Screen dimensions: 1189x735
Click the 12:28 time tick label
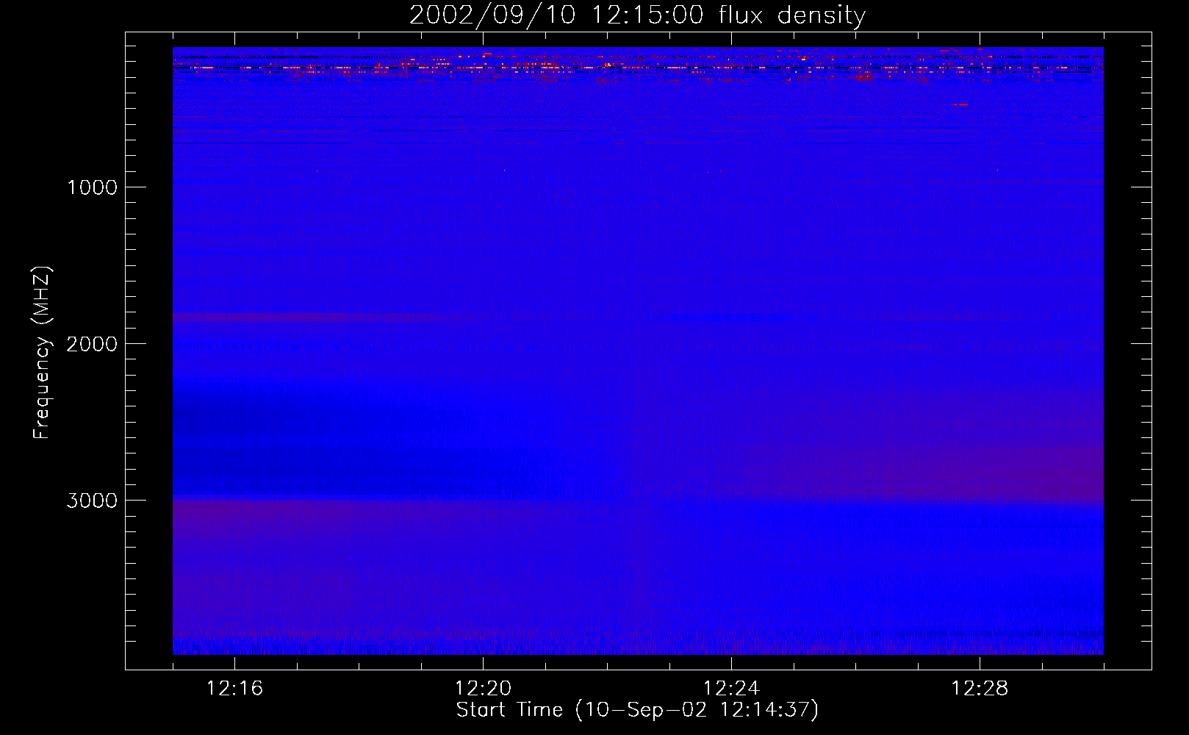(x=980, y=689)
